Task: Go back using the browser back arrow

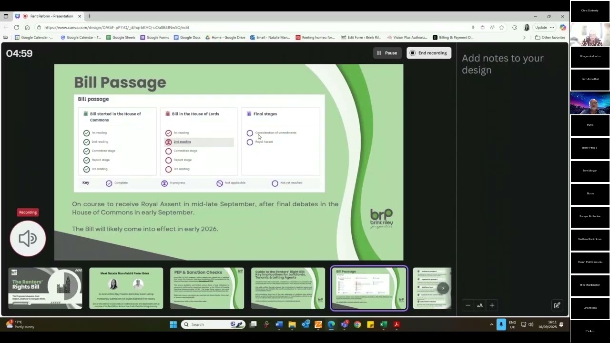Action: click(6, 27)
